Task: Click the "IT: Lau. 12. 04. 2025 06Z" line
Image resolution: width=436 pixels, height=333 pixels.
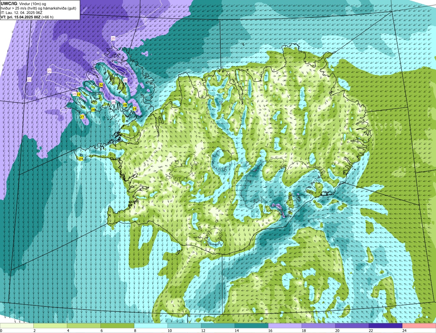Action: (21, 13)
